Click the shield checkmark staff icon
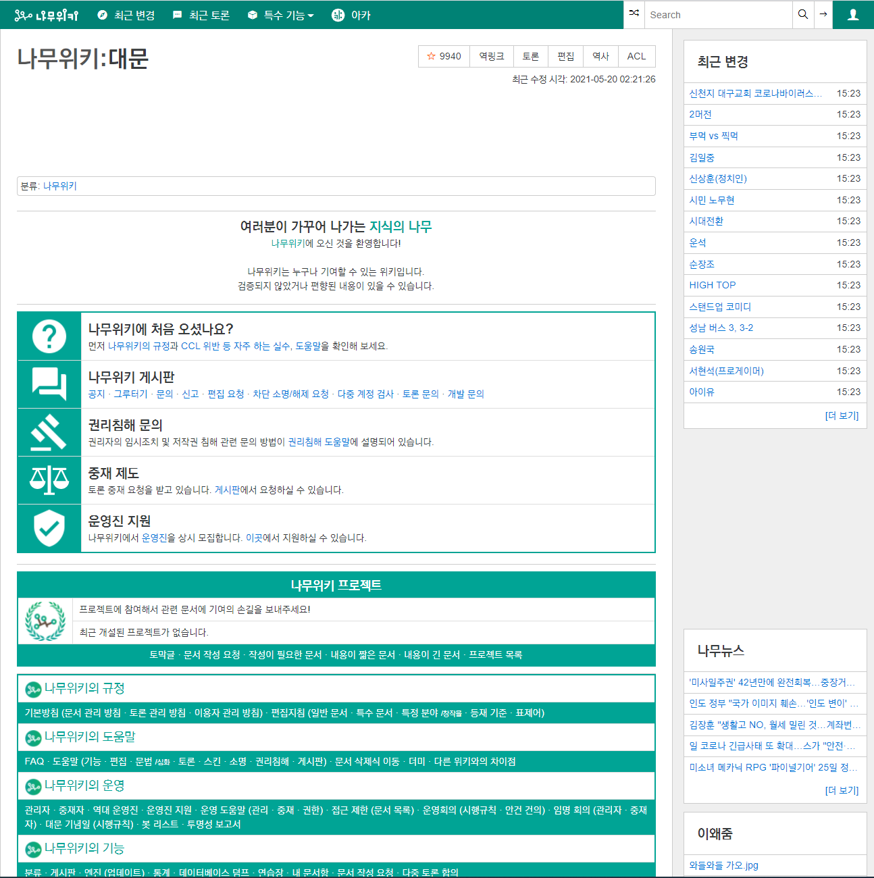The image size is (874, 878). [49, 528]
